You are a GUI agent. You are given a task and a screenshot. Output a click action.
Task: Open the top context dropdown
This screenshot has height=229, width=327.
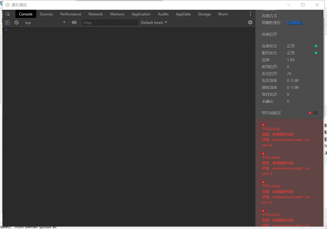click(45, 23)
